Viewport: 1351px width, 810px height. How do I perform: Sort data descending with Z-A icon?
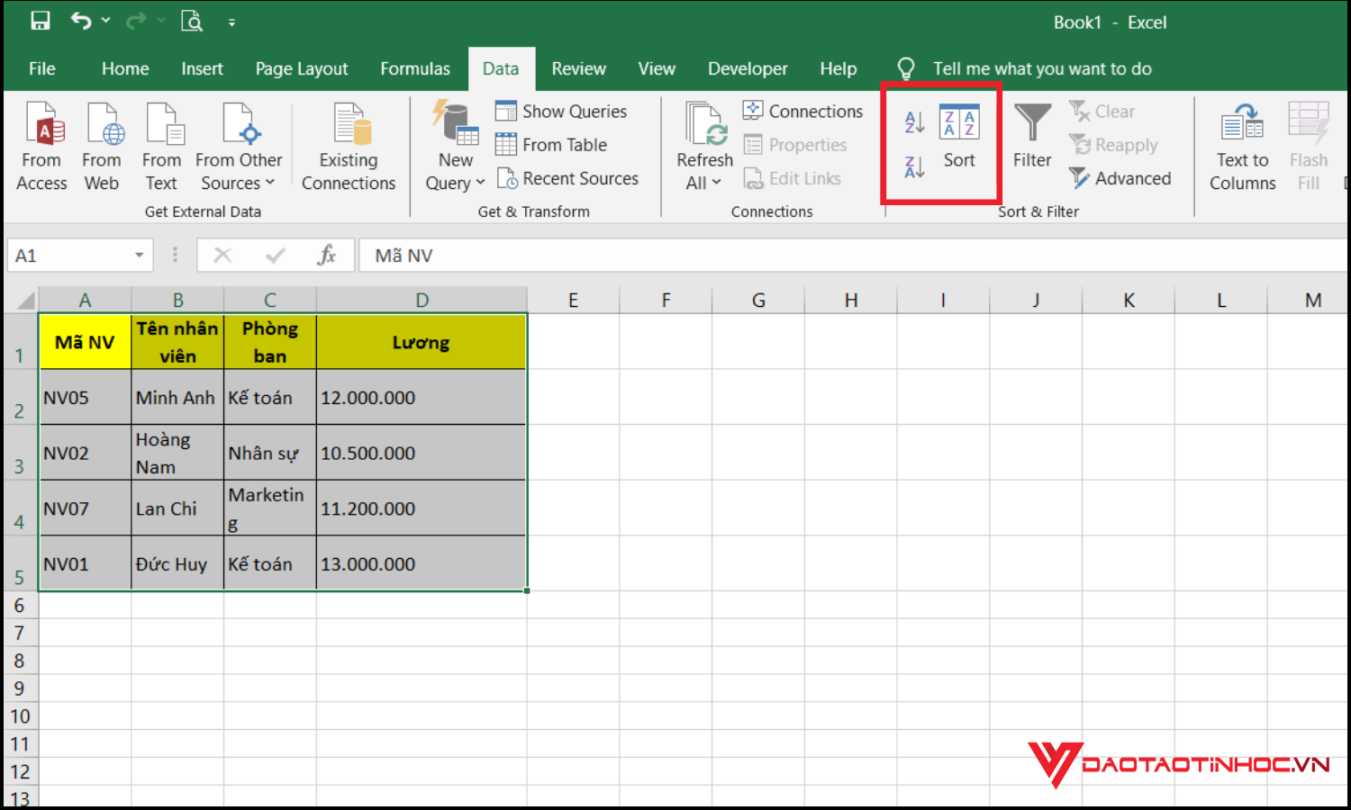913,166
